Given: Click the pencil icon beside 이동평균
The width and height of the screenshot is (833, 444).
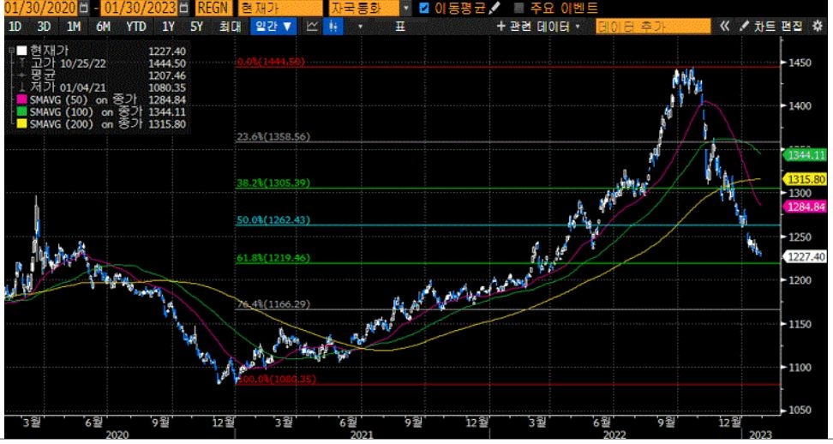Looking at the screenshot, I should tap(494, 8).
